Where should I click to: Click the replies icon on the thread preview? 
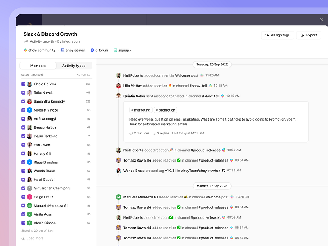point(155,133)
